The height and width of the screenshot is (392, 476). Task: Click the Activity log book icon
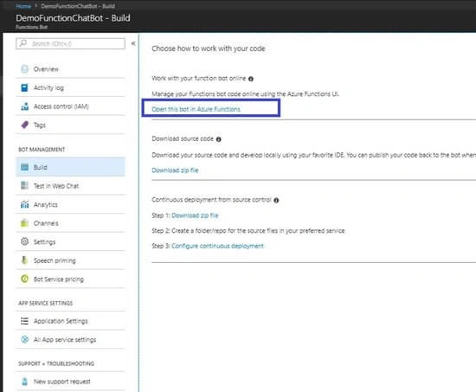pos(24,87)
